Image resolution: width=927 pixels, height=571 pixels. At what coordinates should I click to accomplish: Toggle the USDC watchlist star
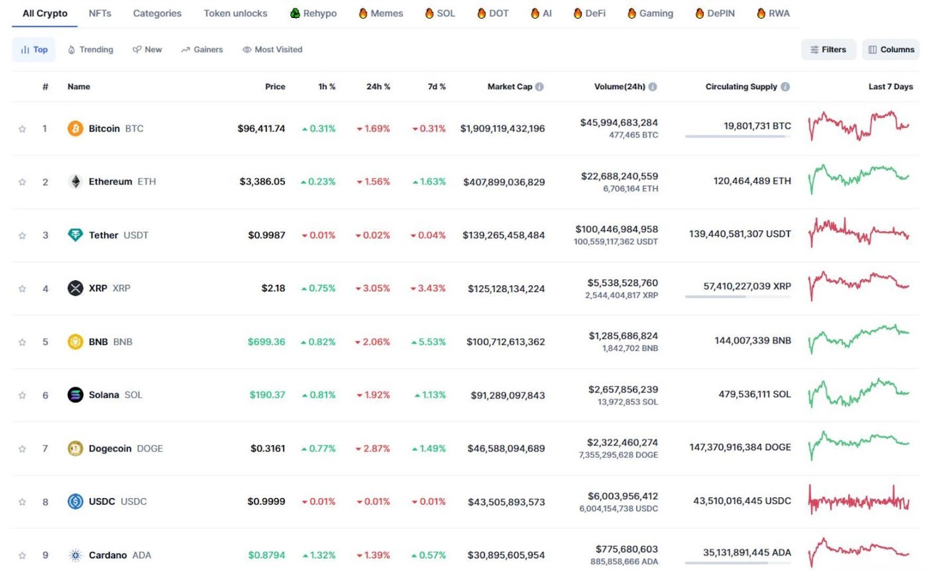22,502
